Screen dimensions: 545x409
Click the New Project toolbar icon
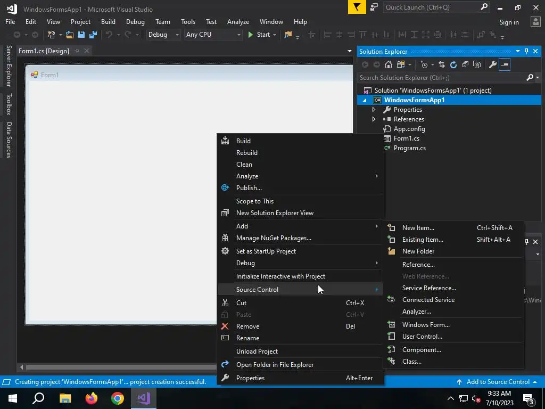[51, 35]
